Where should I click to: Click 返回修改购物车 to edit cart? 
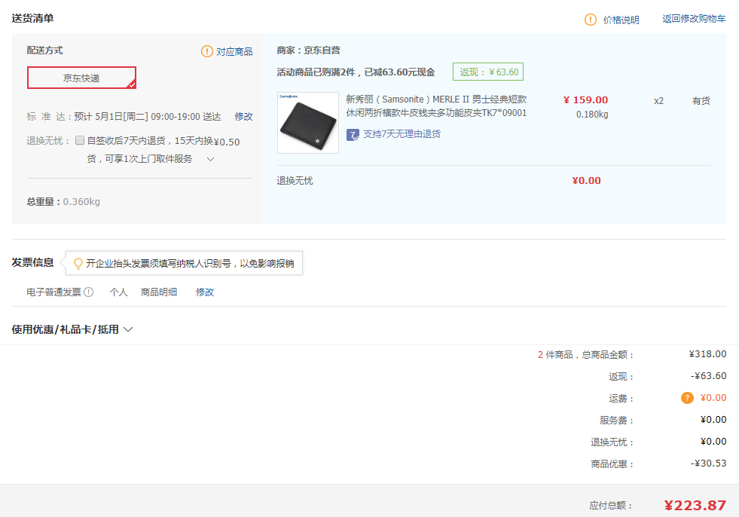[x=694, y=20]
